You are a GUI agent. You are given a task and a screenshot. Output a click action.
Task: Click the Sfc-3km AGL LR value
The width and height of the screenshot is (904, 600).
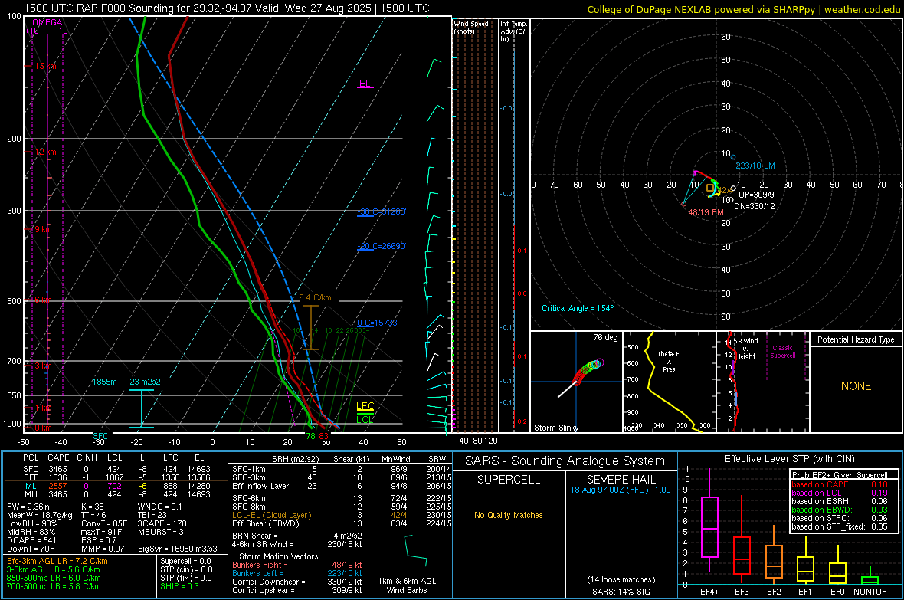[x=57, y=561]
